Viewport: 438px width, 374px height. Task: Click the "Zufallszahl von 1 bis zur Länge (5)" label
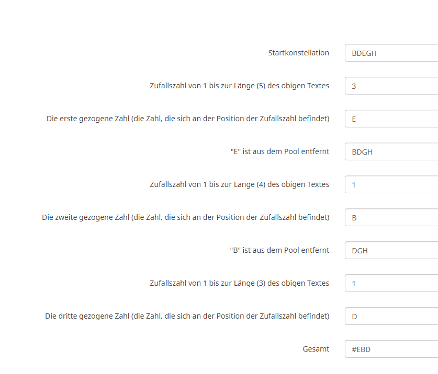click(x=239, y=86)
